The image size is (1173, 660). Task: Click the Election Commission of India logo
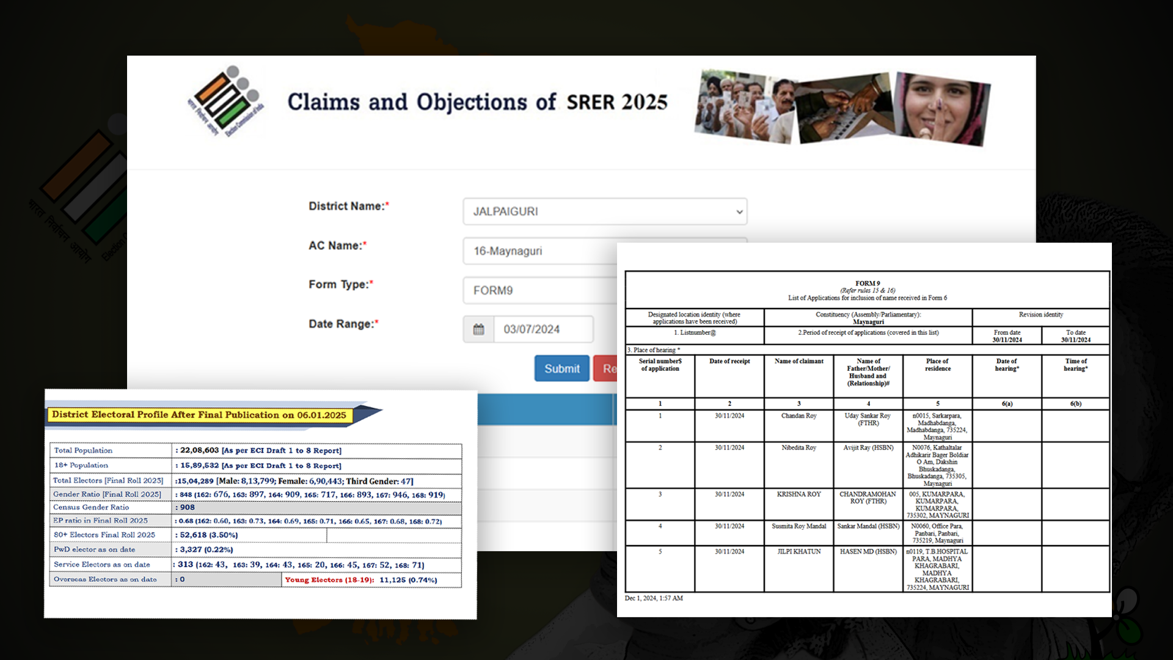click(x=225, y=101)
